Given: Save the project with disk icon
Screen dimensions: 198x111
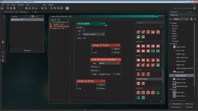Looking at the screenshot, I should point(15,8).
